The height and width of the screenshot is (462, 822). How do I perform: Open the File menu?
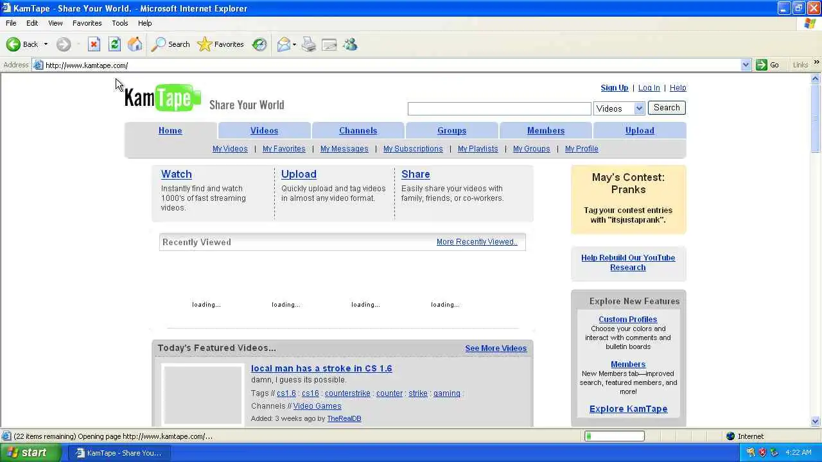coord(11,23)
